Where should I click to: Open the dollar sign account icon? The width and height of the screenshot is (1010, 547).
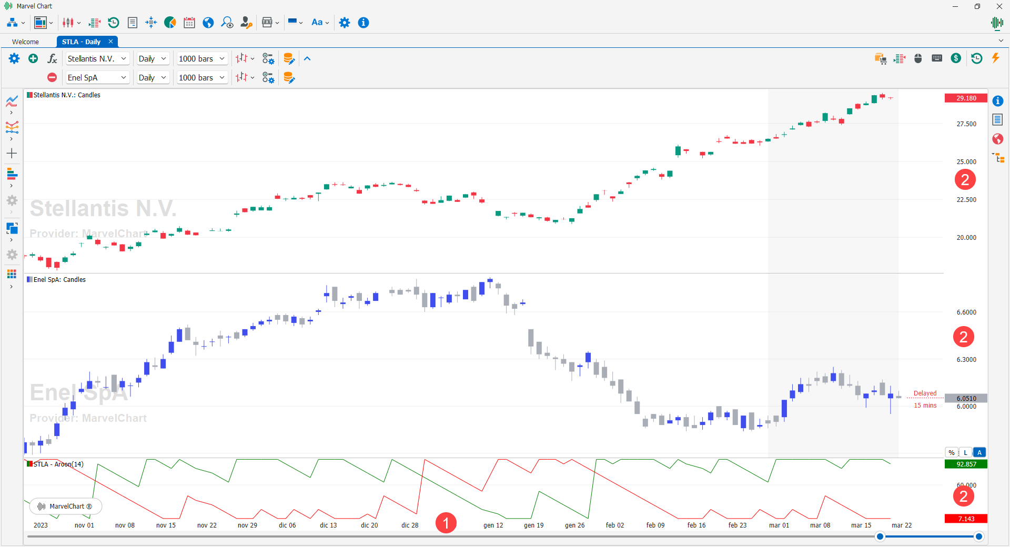[x=956, y=58]
